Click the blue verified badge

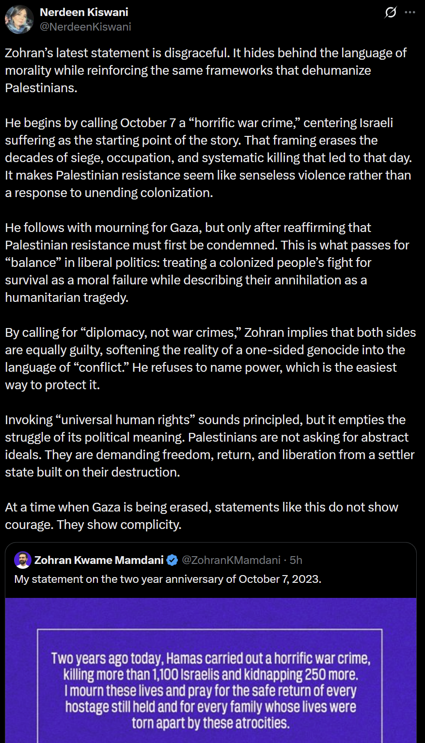pyautogui.click(x=172, y=560)
